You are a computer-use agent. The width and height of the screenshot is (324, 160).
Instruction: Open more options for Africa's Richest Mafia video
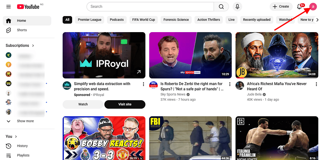[x=316, y=84]
